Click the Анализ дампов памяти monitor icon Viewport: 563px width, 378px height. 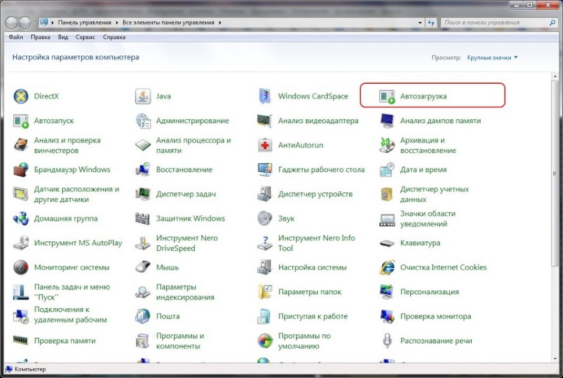point(387,121)
